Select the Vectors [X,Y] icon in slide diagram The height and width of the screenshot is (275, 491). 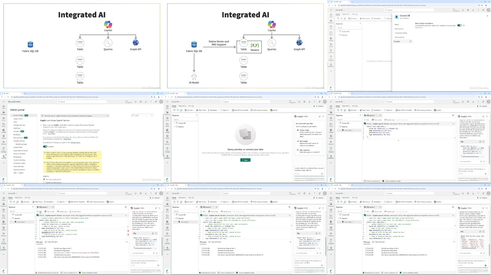(255, 46)
